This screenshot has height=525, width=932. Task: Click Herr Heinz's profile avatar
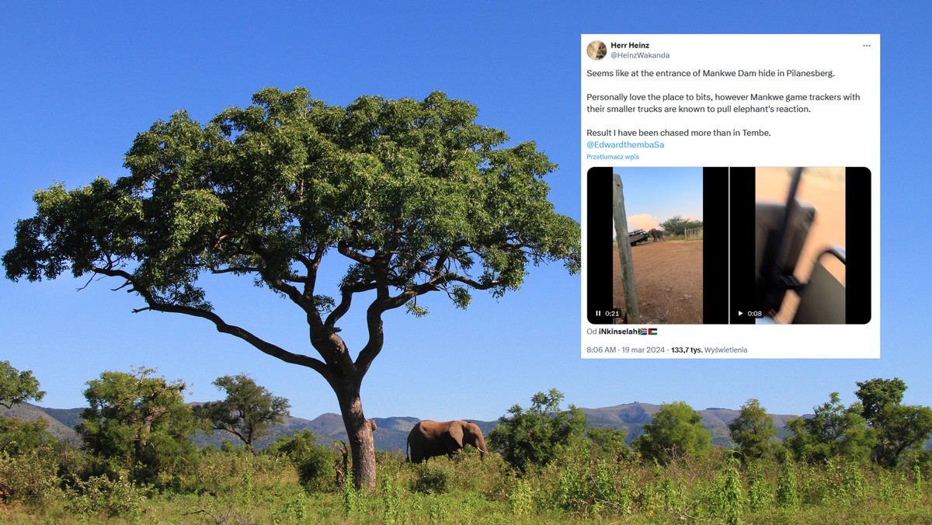pyautogui.click(x=596, y=50)
